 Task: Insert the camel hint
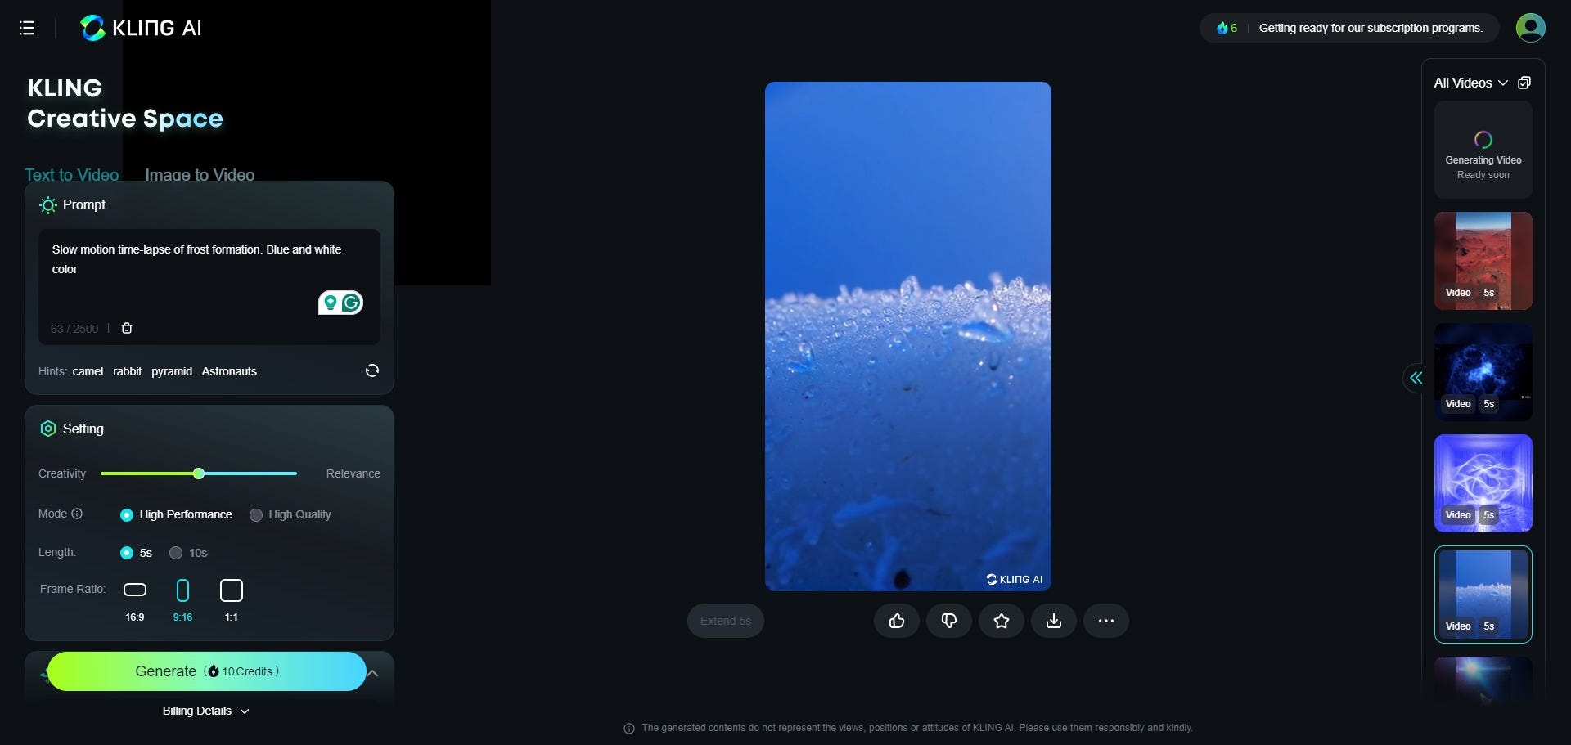[x=88, y=371]
